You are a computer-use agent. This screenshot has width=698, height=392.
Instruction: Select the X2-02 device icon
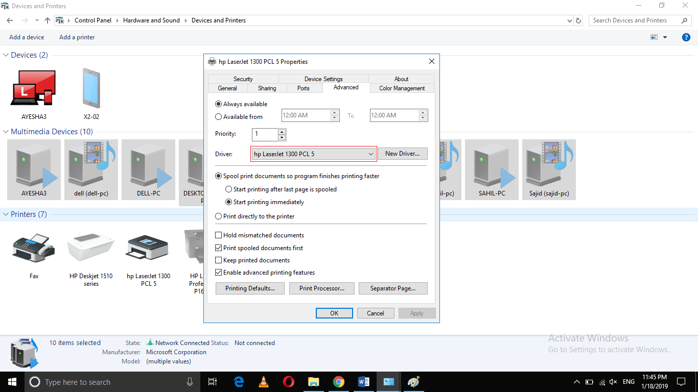point(91,88)
